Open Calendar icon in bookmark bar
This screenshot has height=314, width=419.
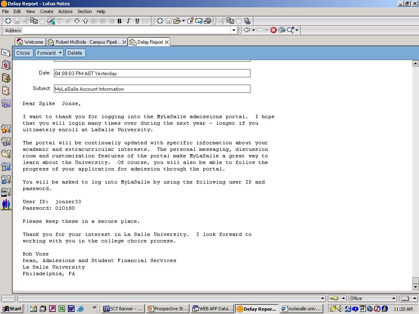(x=6, y=65)
